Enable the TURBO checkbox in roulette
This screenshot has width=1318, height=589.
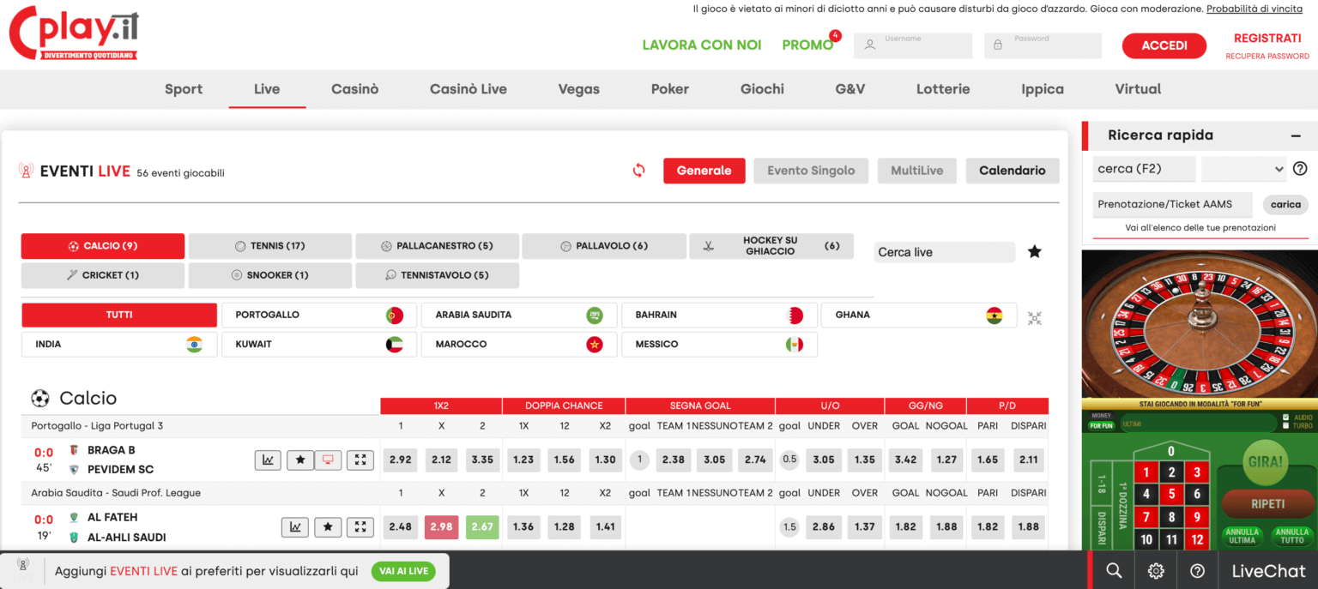click(1285, 425)
